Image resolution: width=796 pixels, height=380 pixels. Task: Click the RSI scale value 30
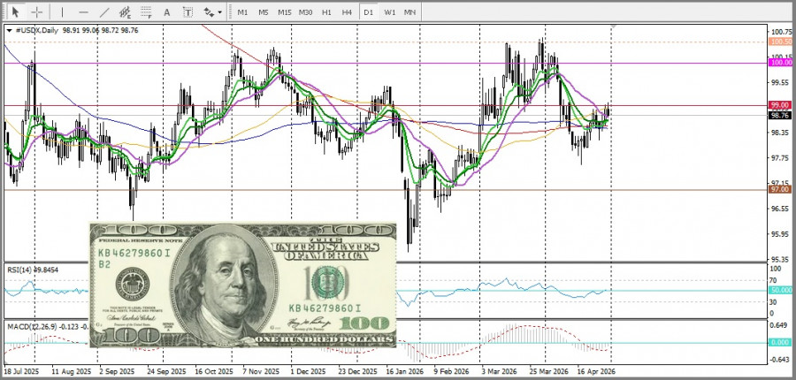coord(774,302)
